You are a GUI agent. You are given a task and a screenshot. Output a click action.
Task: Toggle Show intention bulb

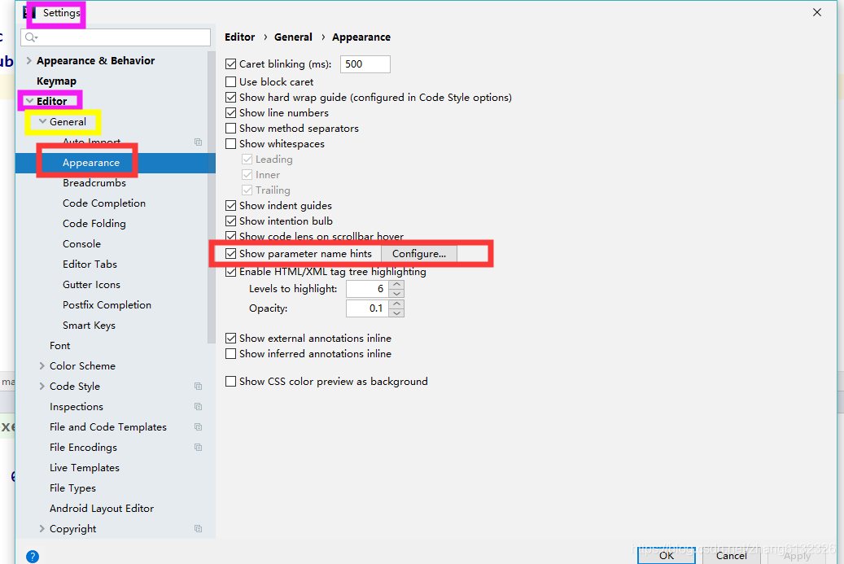point(231,221)
